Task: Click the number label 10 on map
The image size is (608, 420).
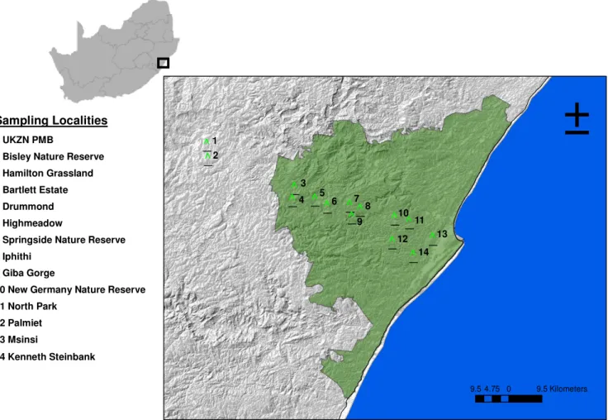Action: [x=403, y=213]
